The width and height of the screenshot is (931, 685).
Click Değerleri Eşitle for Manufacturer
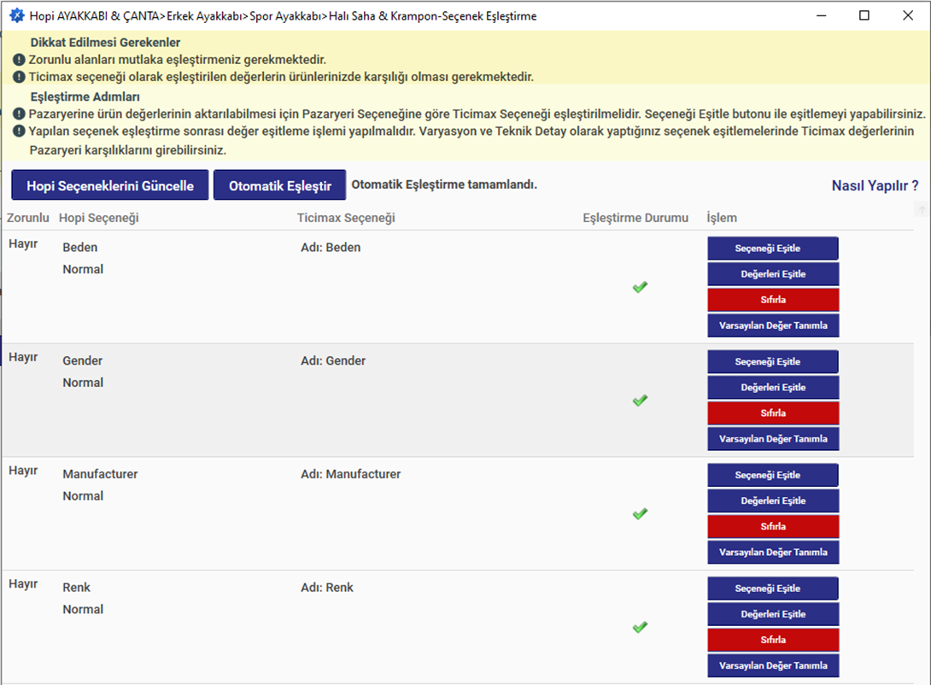coord(772,501)
